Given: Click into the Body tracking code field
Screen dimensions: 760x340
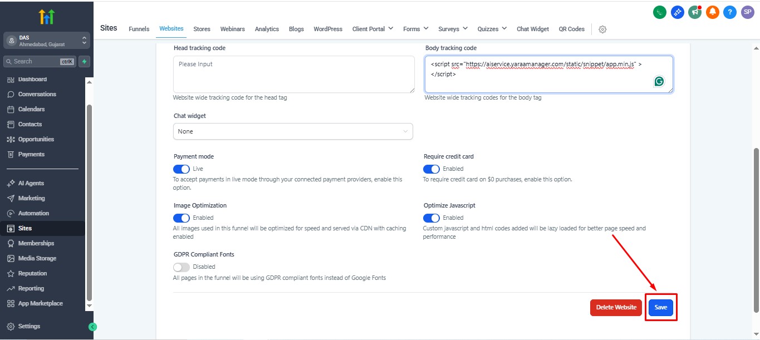Looking at the screenshot, I should 548,74.
